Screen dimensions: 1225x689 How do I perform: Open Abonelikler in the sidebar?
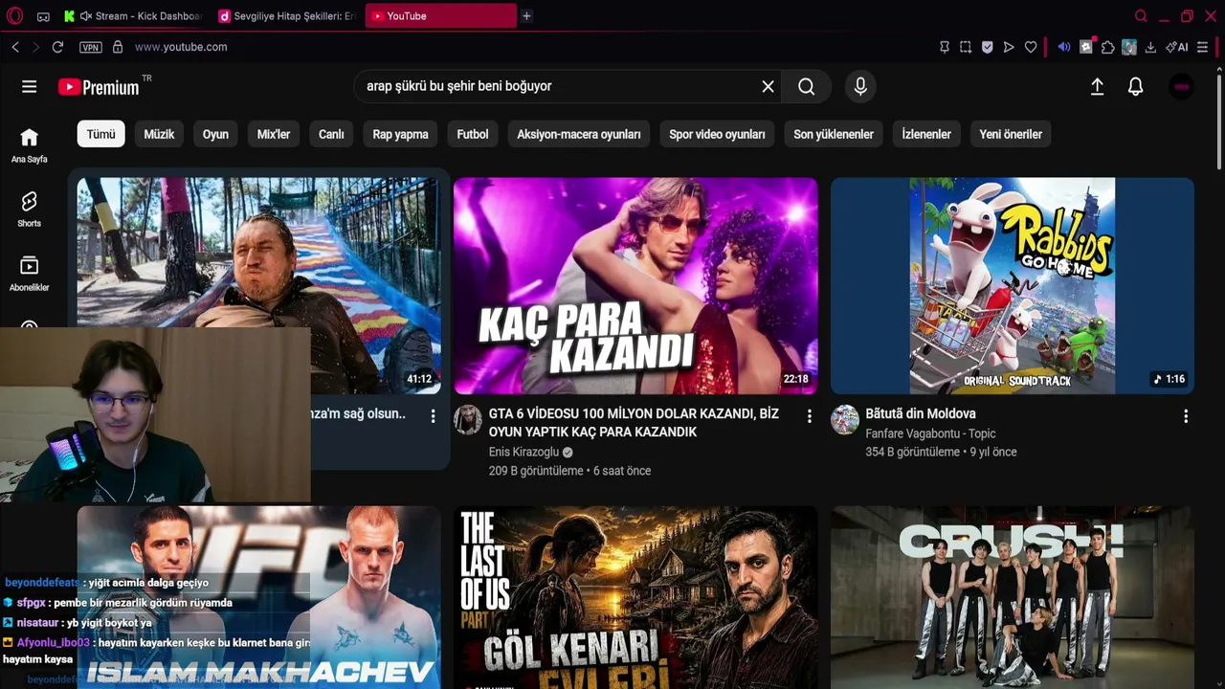pos(30,274)
